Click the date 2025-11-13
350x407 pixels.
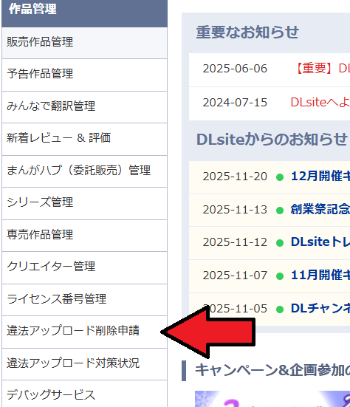point(235,210)
